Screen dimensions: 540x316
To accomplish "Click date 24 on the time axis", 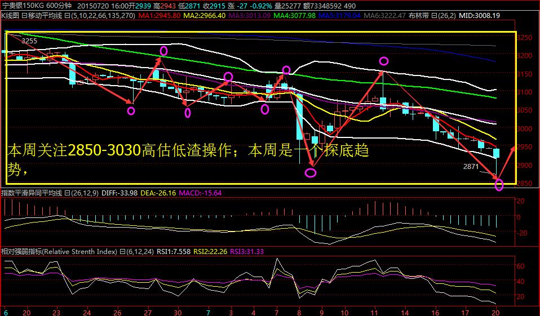I will click(87, 313).
